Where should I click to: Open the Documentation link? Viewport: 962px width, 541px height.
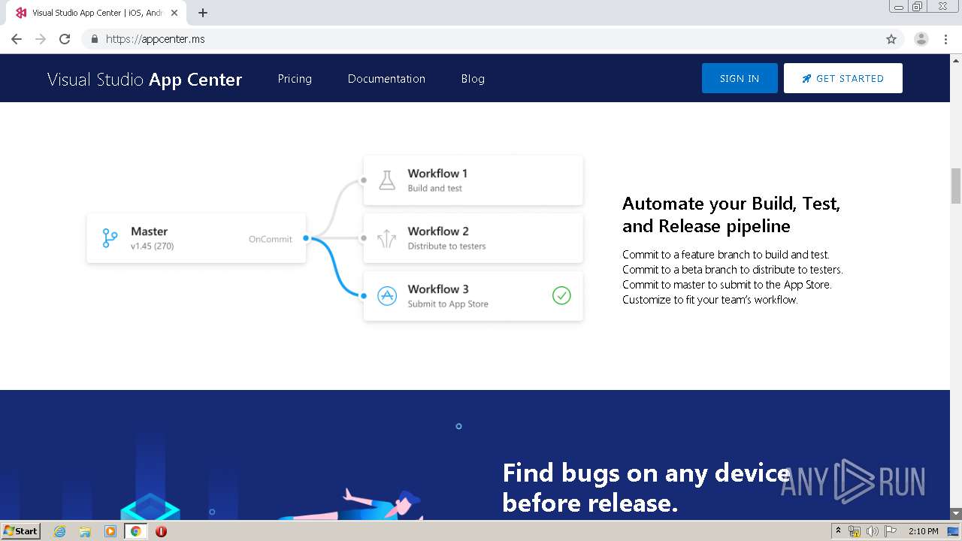click(x=386, y=79)
